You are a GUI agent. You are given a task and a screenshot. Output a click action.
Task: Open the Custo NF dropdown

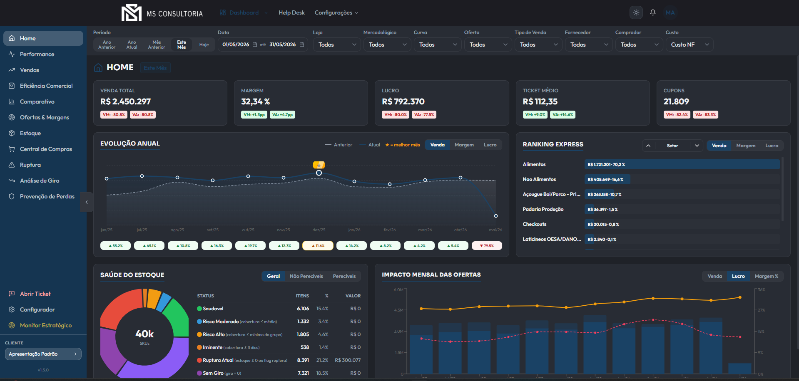click(x=689, y=45)
